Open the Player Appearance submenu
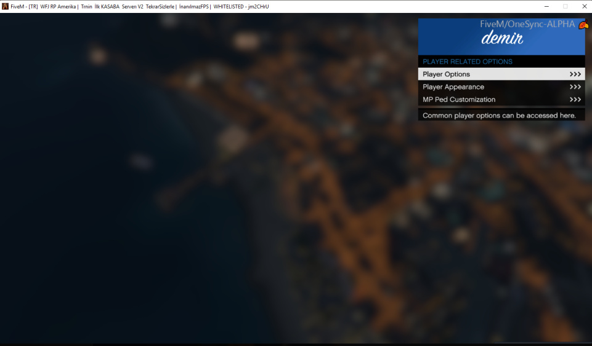 click(501, 87)
